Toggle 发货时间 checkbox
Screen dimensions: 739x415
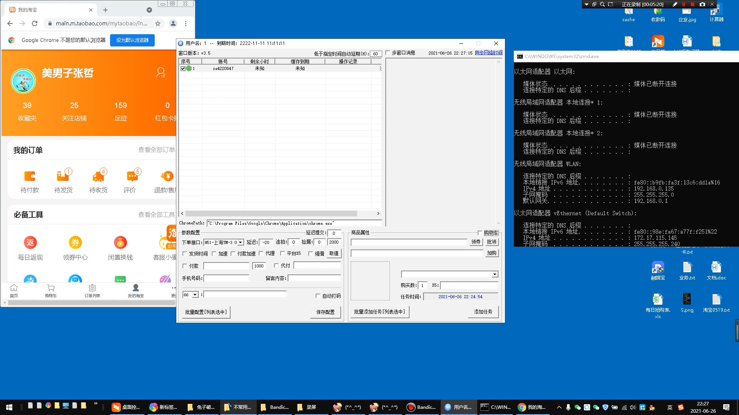click(x=185, y=254)
